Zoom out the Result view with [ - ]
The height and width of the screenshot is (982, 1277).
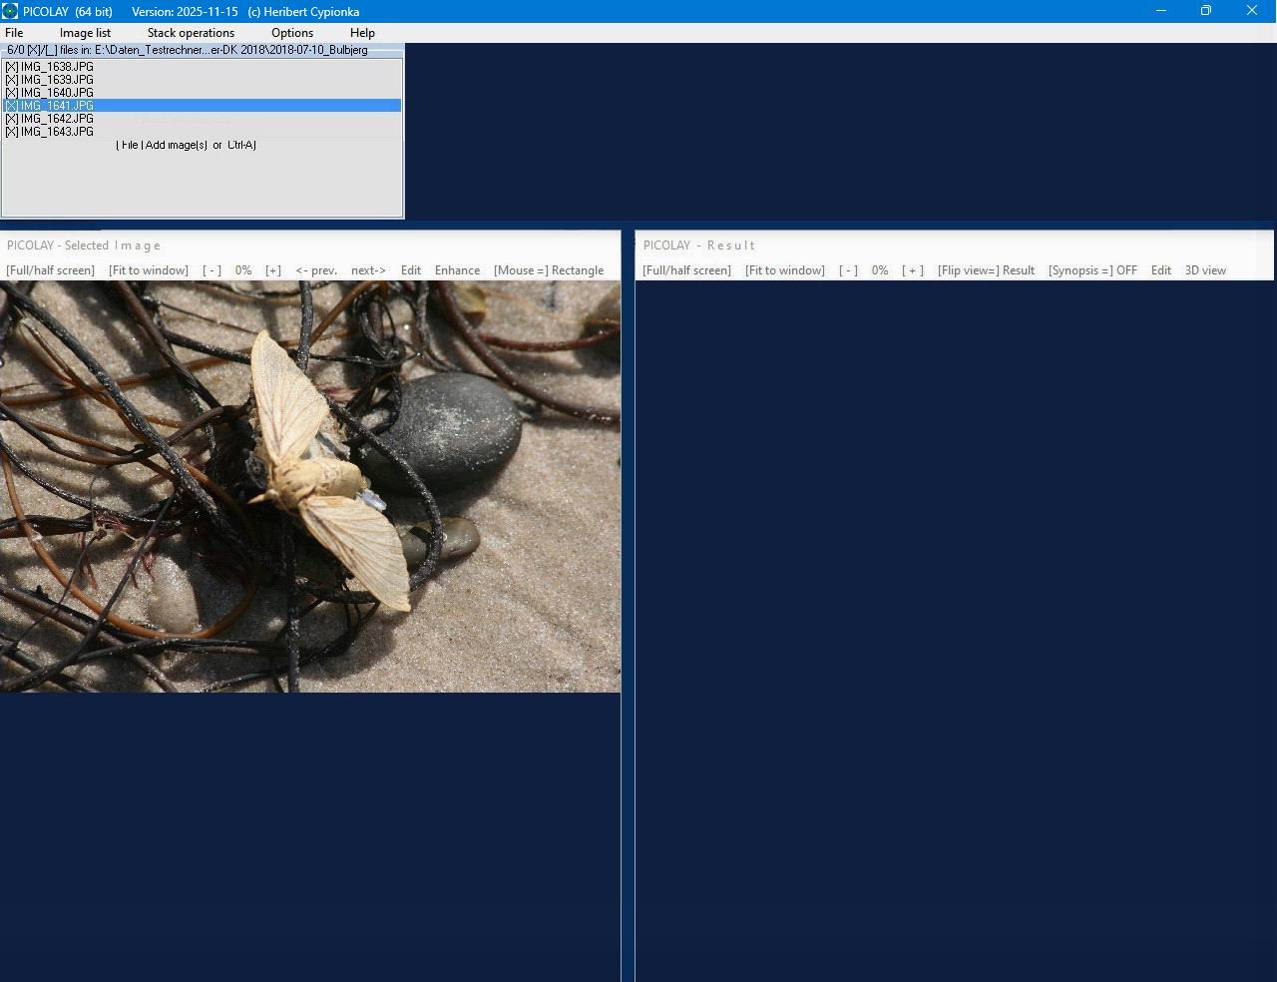pos(848,270)
